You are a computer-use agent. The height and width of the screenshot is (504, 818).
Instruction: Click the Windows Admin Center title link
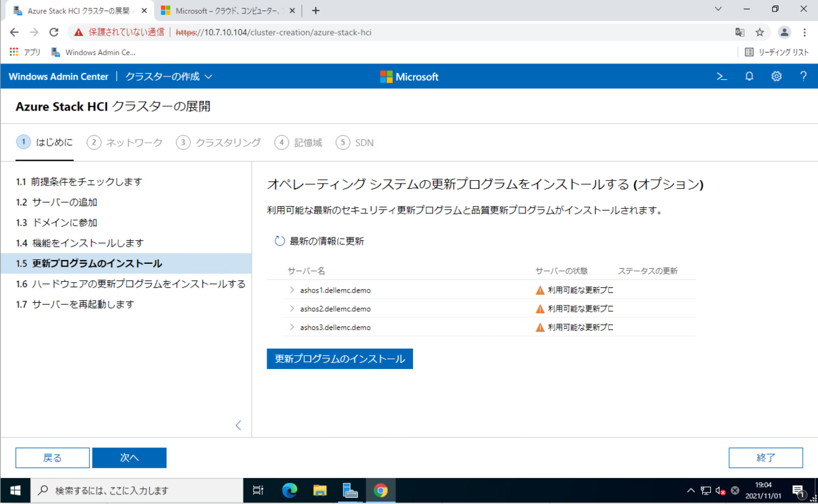[x=58, y=76]
